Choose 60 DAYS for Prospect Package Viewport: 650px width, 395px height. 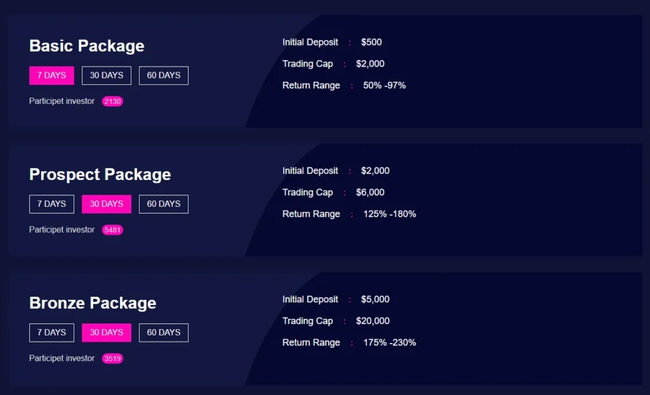point(164,204)
